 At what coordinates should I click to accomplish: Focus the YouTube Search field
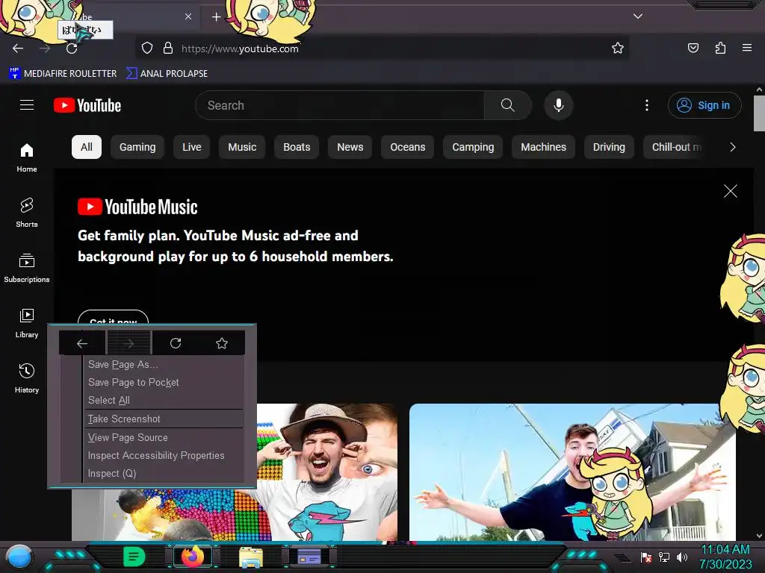point(340,105)
